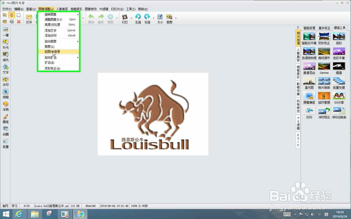Open 变形校正 distortion correction thumbnail in panel

324,39
